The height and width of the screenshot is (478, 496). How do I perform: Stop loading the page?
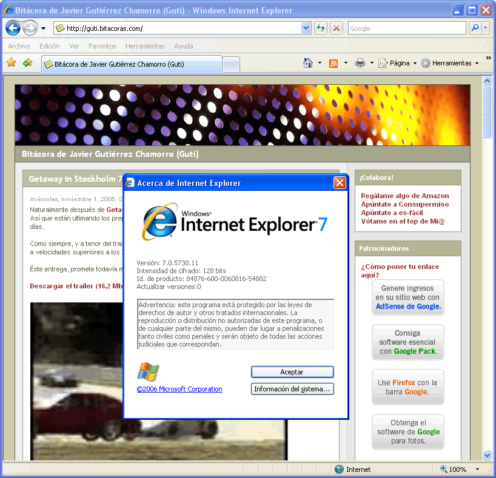337,28
